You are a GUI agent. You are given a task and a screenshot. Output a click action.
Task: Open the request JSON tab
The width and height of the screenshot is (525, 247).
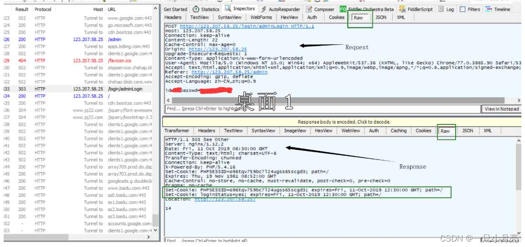(x=381, y=17)
